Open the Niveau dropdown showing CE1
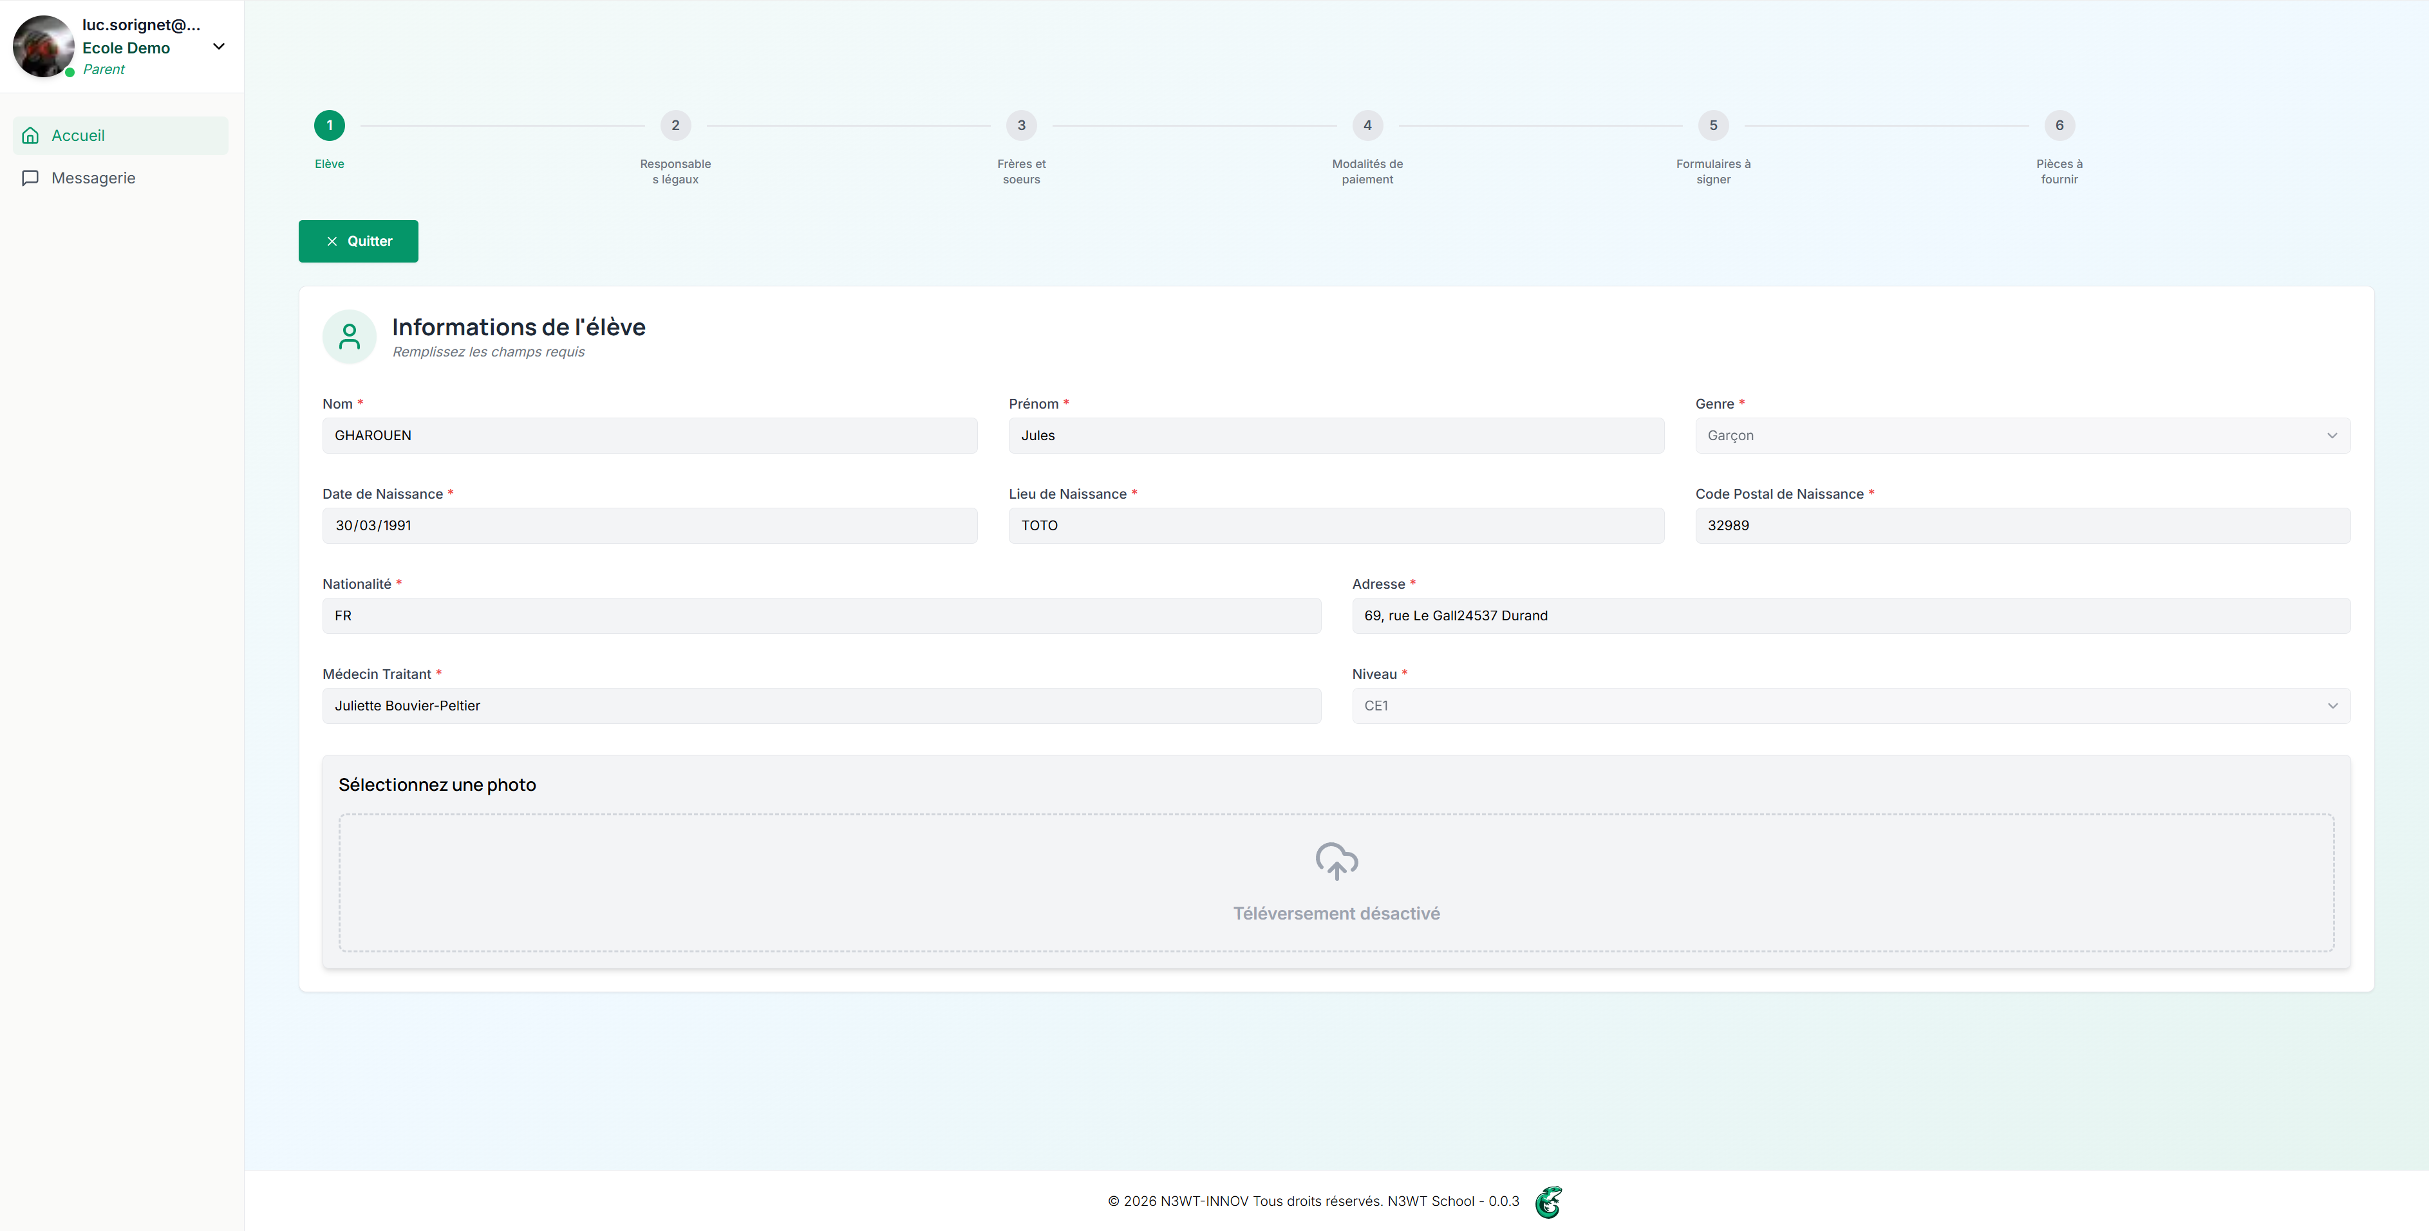The height and width of the screenshot is (1231, 2429). pos(1850,706)
